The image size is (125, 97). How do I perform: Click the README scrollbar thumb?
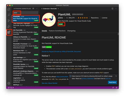click(x=118, y=34)
